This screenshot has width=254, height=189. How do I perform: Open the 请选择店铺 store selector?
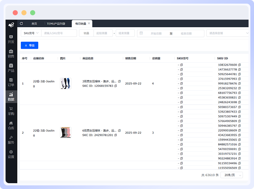point(227,33)
